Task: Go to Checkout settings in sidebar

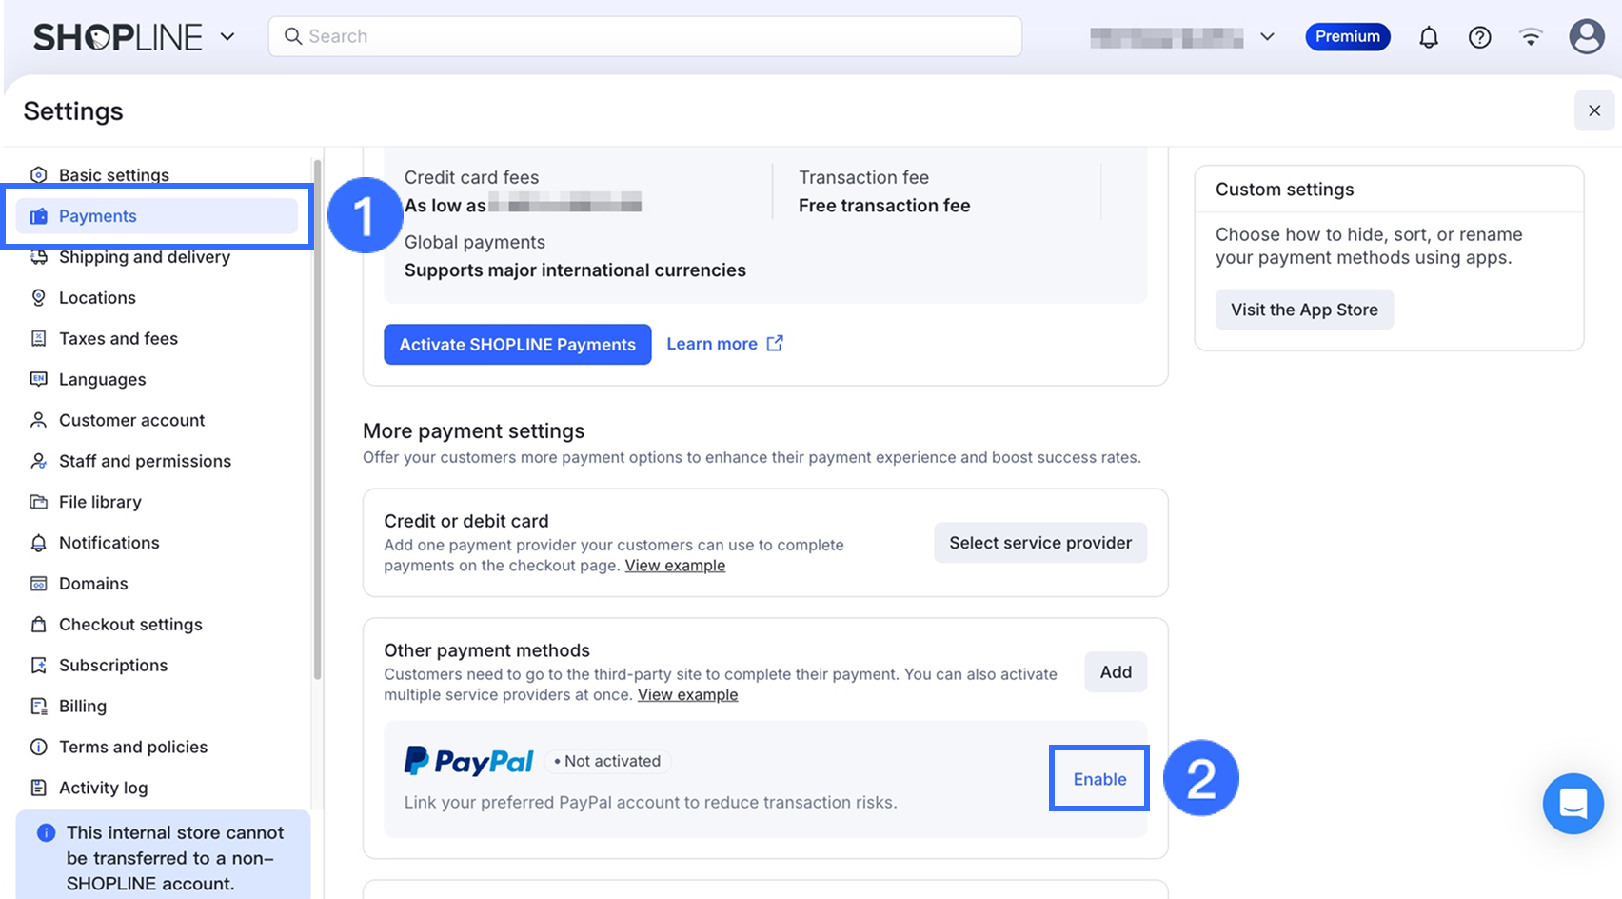Action: [130, 625]
